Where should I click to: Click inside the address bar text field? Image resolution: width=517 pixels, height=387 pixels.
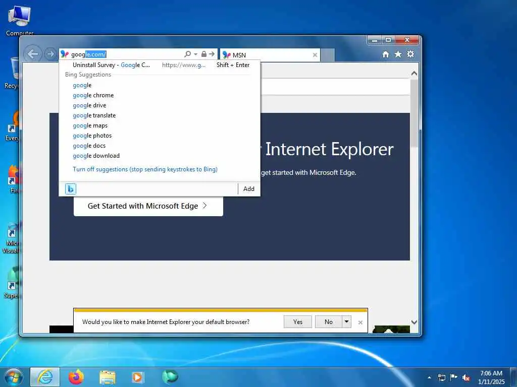(x=125, y=54)
